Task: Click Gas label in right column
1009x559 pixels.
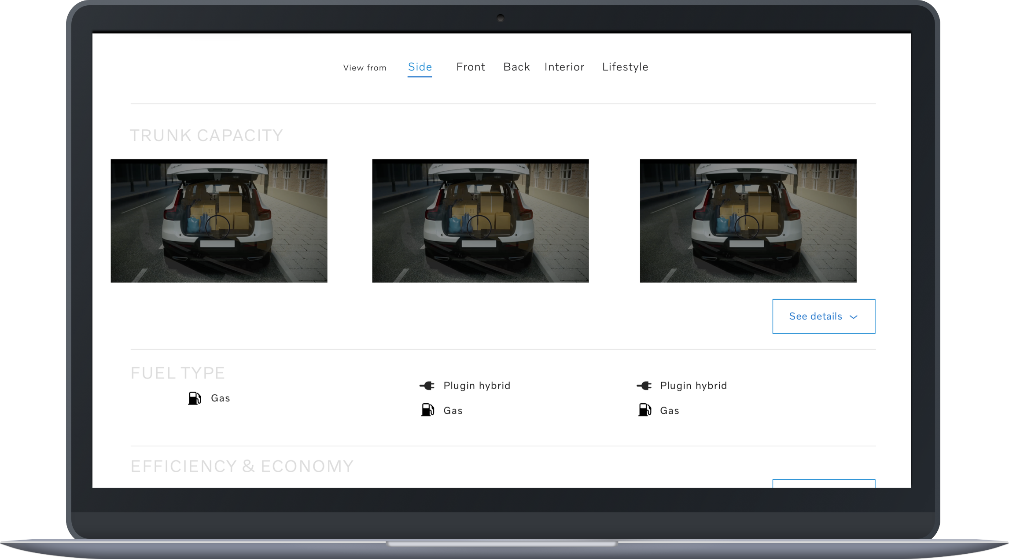Action: click(x=670, y=411)
